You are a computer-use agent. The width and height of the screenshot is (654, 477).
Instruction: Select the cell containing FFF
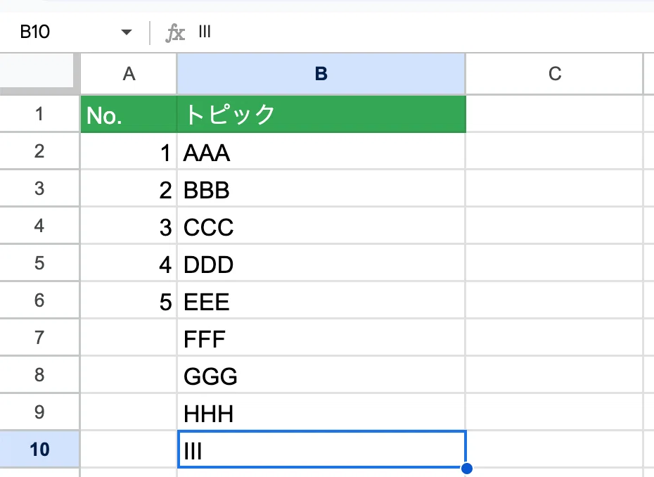(x=321, y=338)
